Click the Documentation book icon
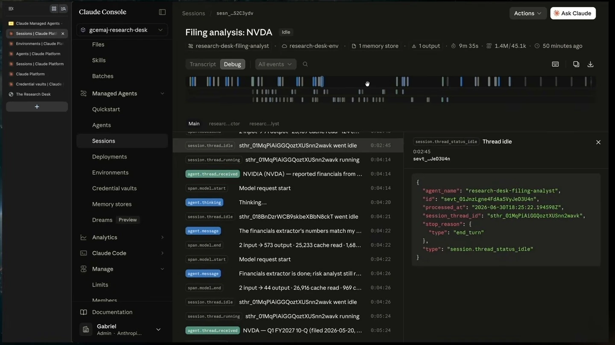The image size is (615, 345). 84,312
